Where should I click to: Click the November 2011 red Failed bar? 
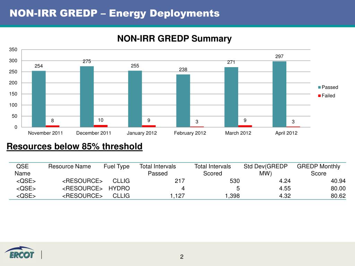pyautogui.click(x=53, y=126)
